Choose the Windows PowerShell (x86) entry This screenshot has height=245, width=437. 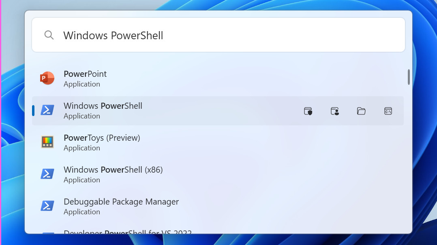[113, 170]
